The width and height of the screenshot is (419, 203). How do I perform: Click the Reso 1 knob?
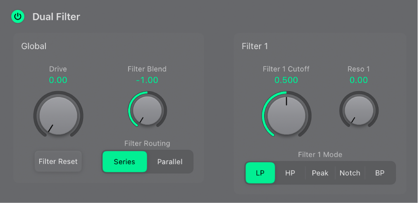pos(359,111)
